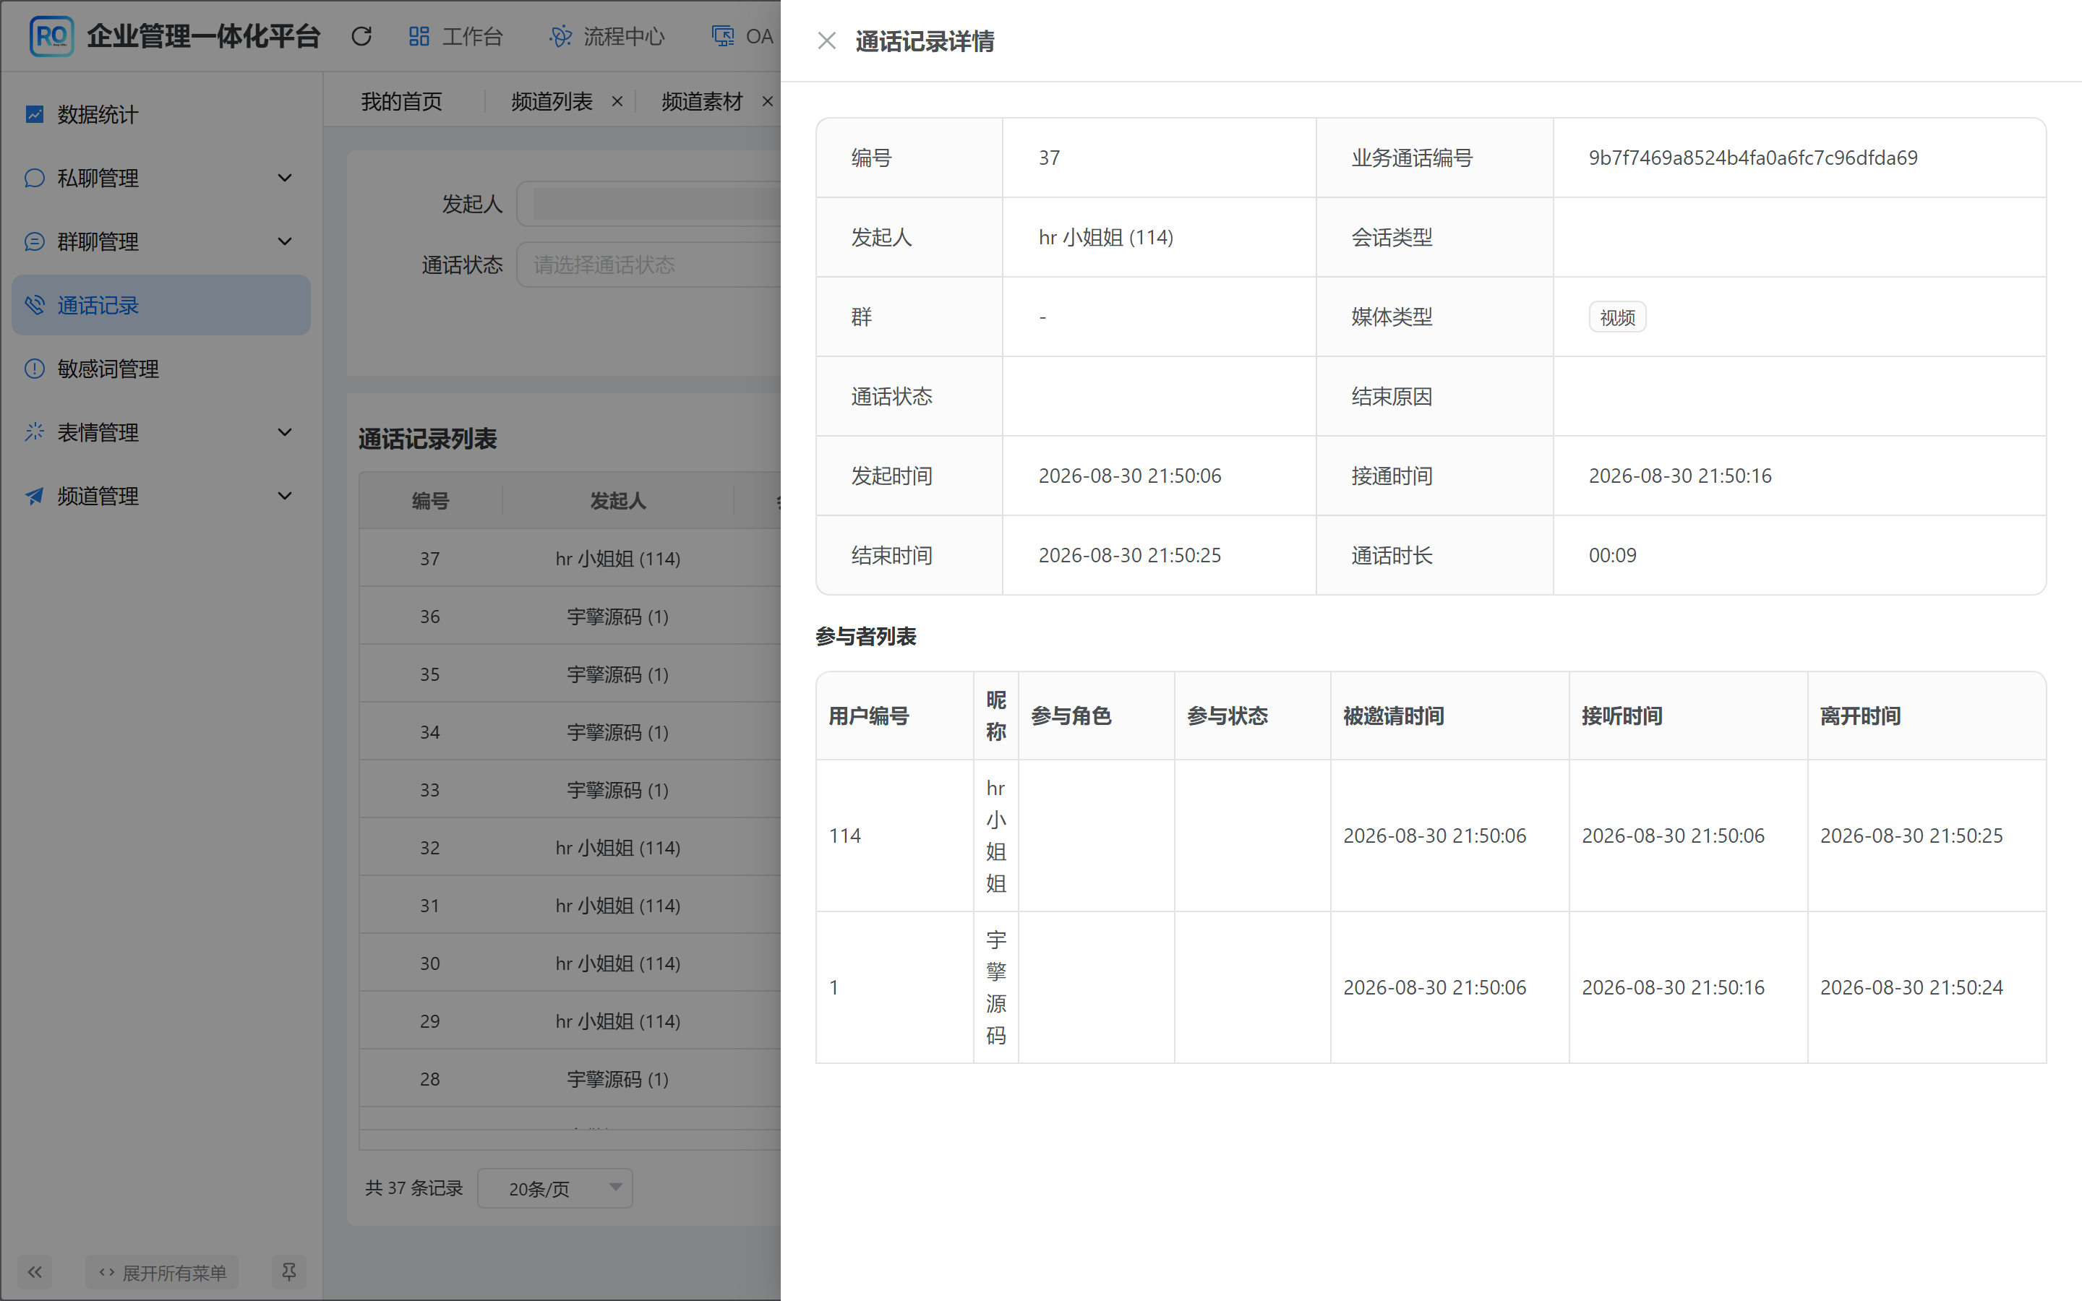
Task: Click the 宇擎源码 nickname in participant table
Action: [x=996, y=987]
